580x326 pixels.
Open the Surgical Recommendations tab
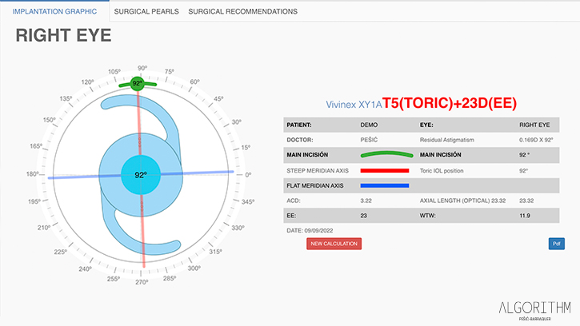point(242,11)
